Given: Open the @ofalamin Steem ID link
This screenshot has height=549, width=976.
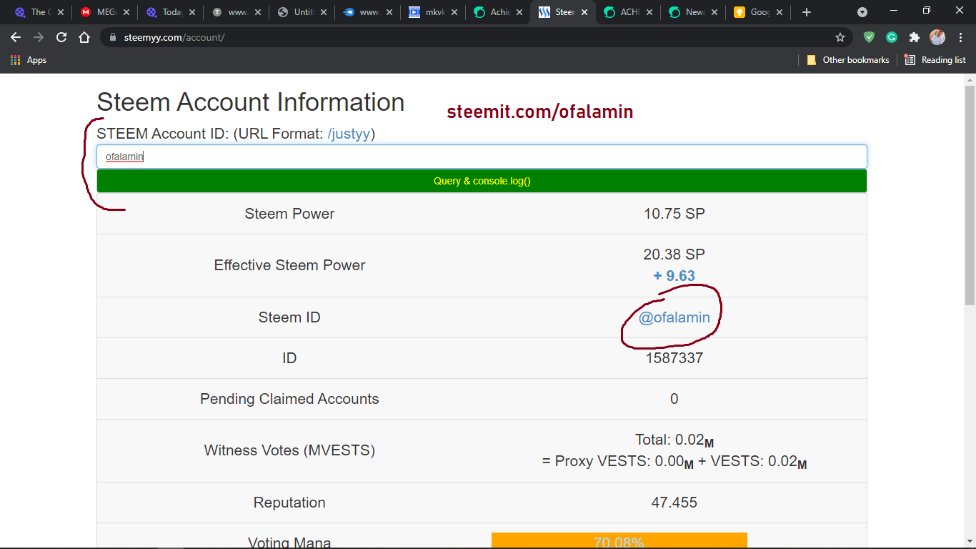Looking at the screenshot, I should click(674, 317).
